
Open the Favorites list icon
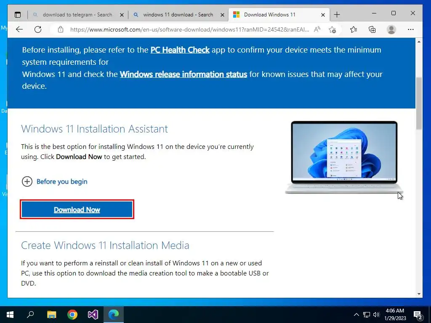pyautogui.click(x=354, y=29)
